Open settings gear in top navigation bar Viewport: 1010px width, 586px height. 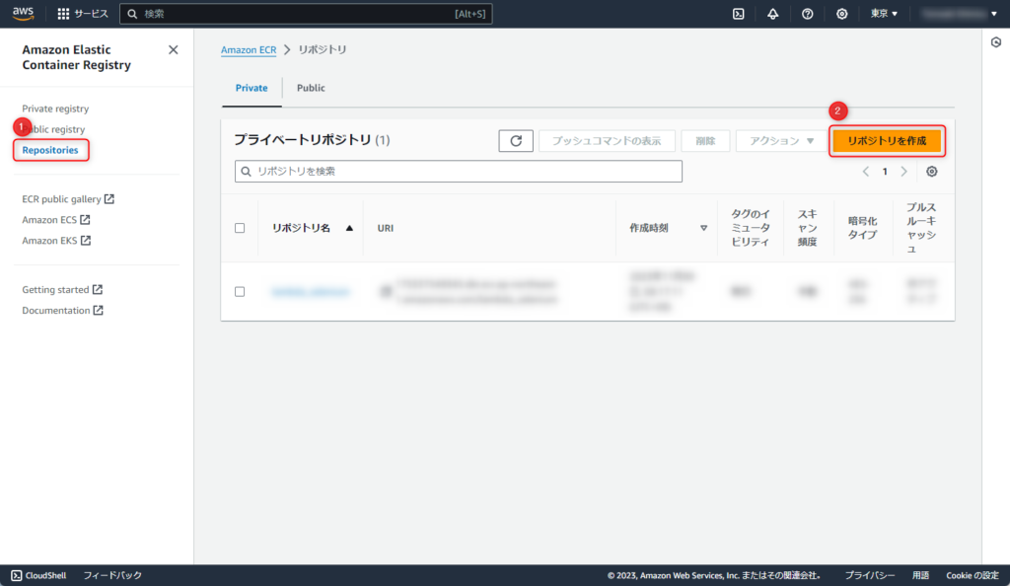click(842, 14)
